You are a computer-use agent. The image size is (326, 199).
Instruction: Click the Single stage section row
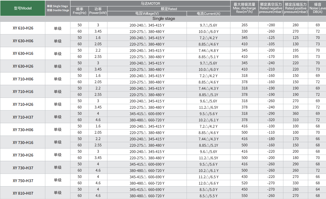[x=163, y=19]
